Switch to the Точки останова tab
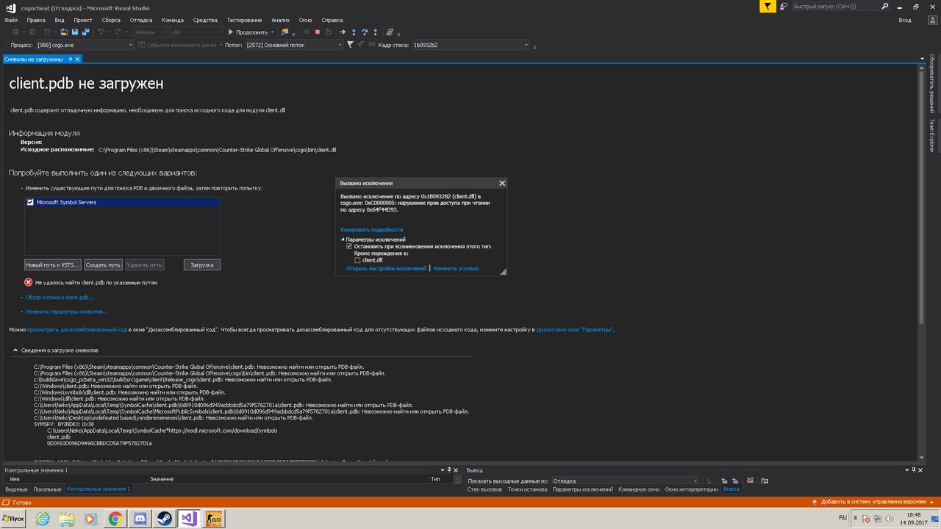 [527, 489]
